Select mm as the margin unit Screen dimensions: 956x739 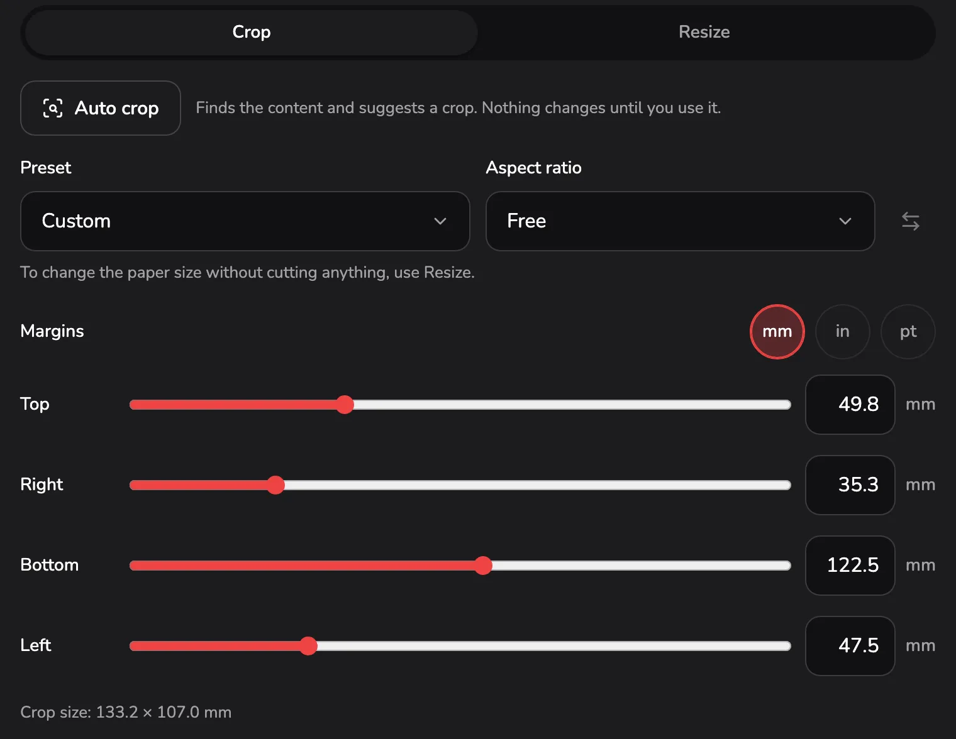tap(777, 332)
